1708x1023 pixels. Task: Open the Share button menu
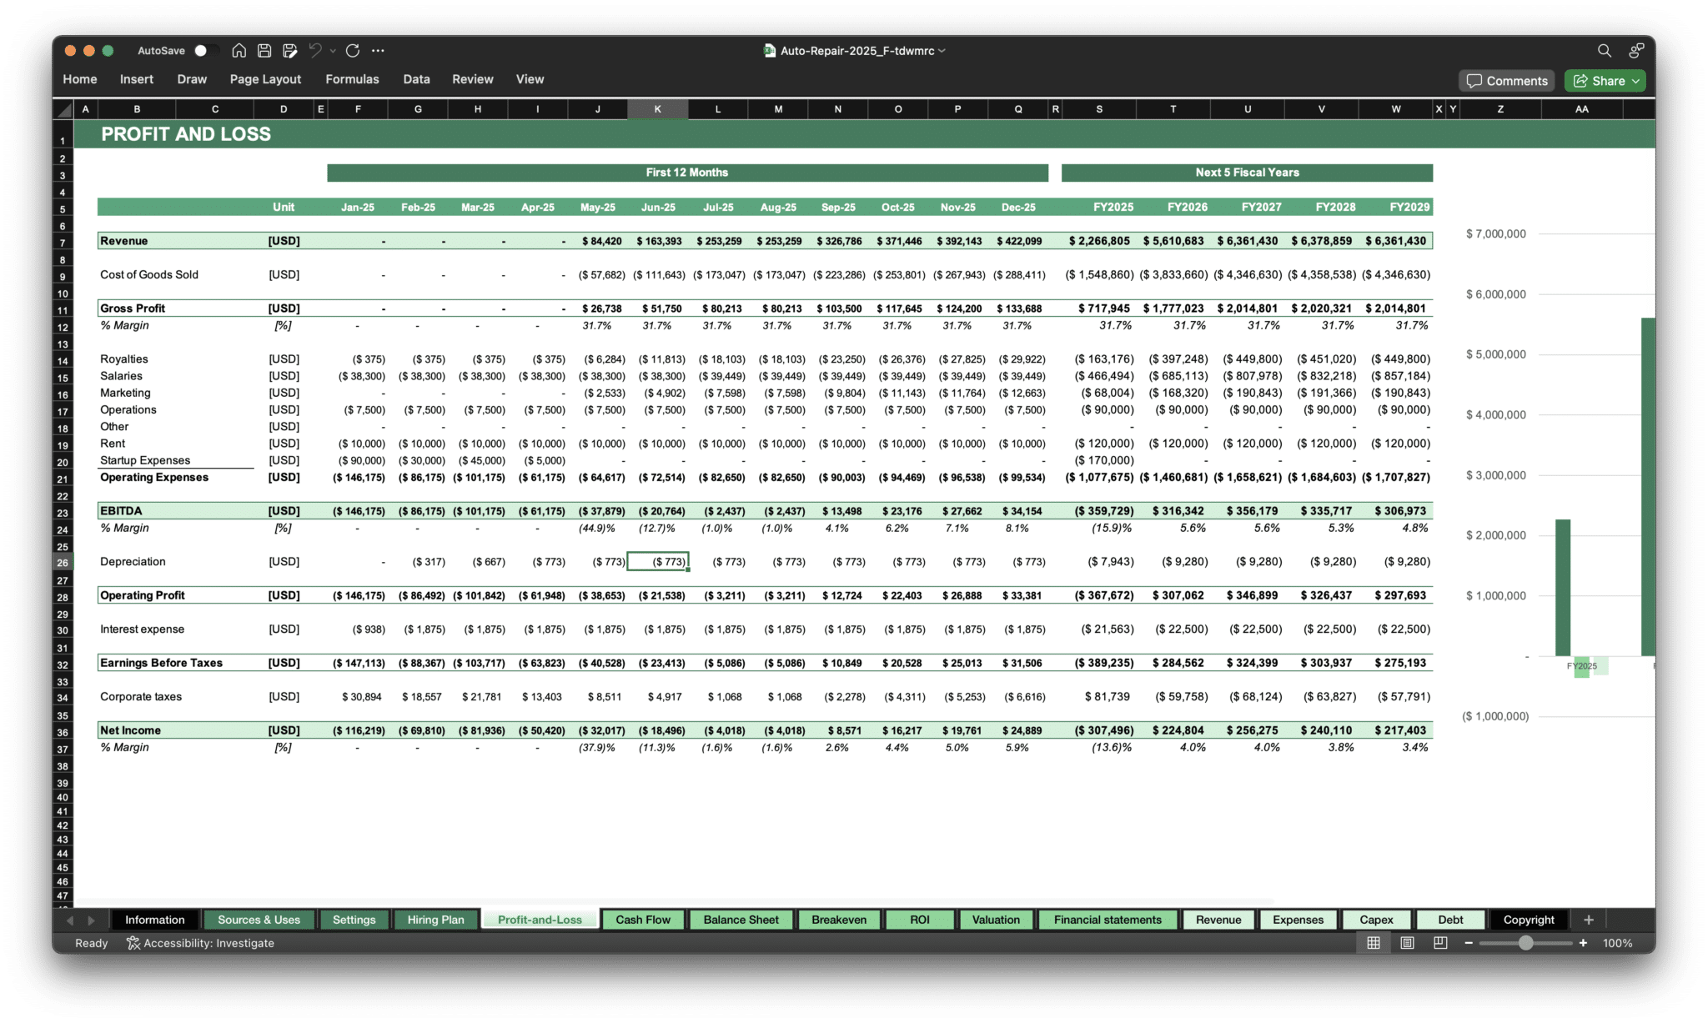1605,81
